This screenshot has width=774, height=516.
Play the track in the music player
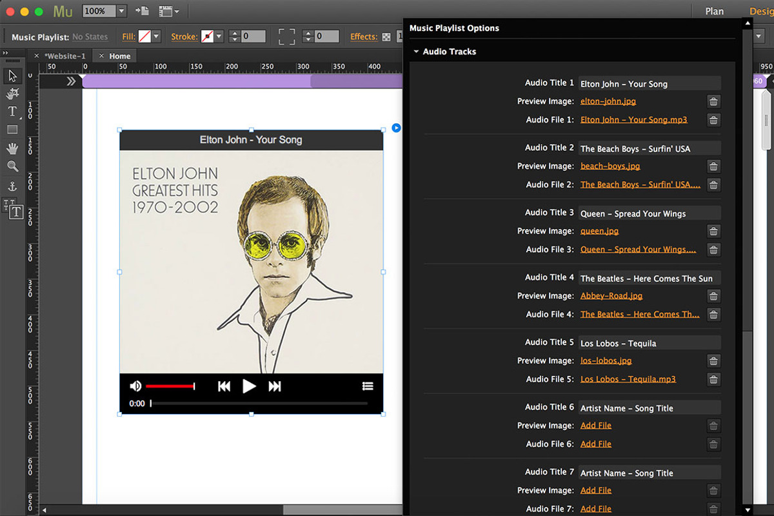(x=249, y=386)
